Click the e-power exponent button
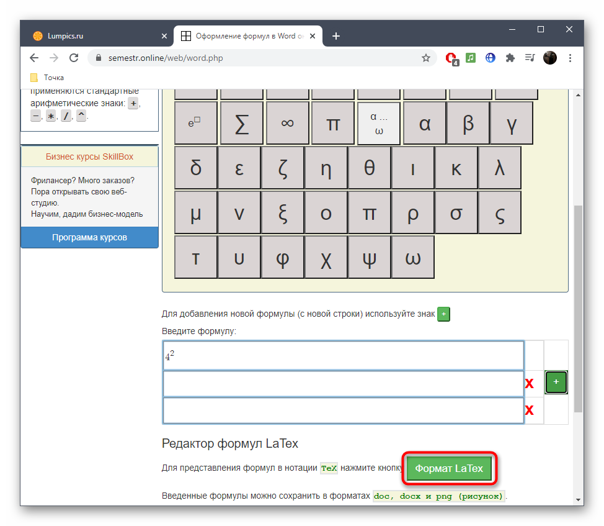Image resolution: width=604 pixels, height=526 pixels. [196, 123]
